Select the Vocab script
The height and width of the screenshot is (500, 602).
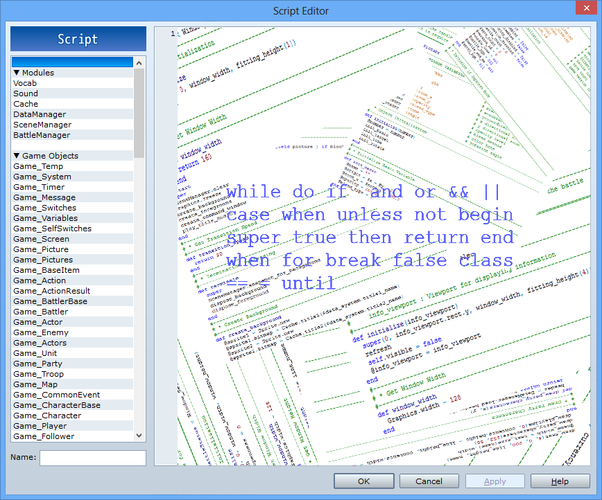[x=73, y=83]
